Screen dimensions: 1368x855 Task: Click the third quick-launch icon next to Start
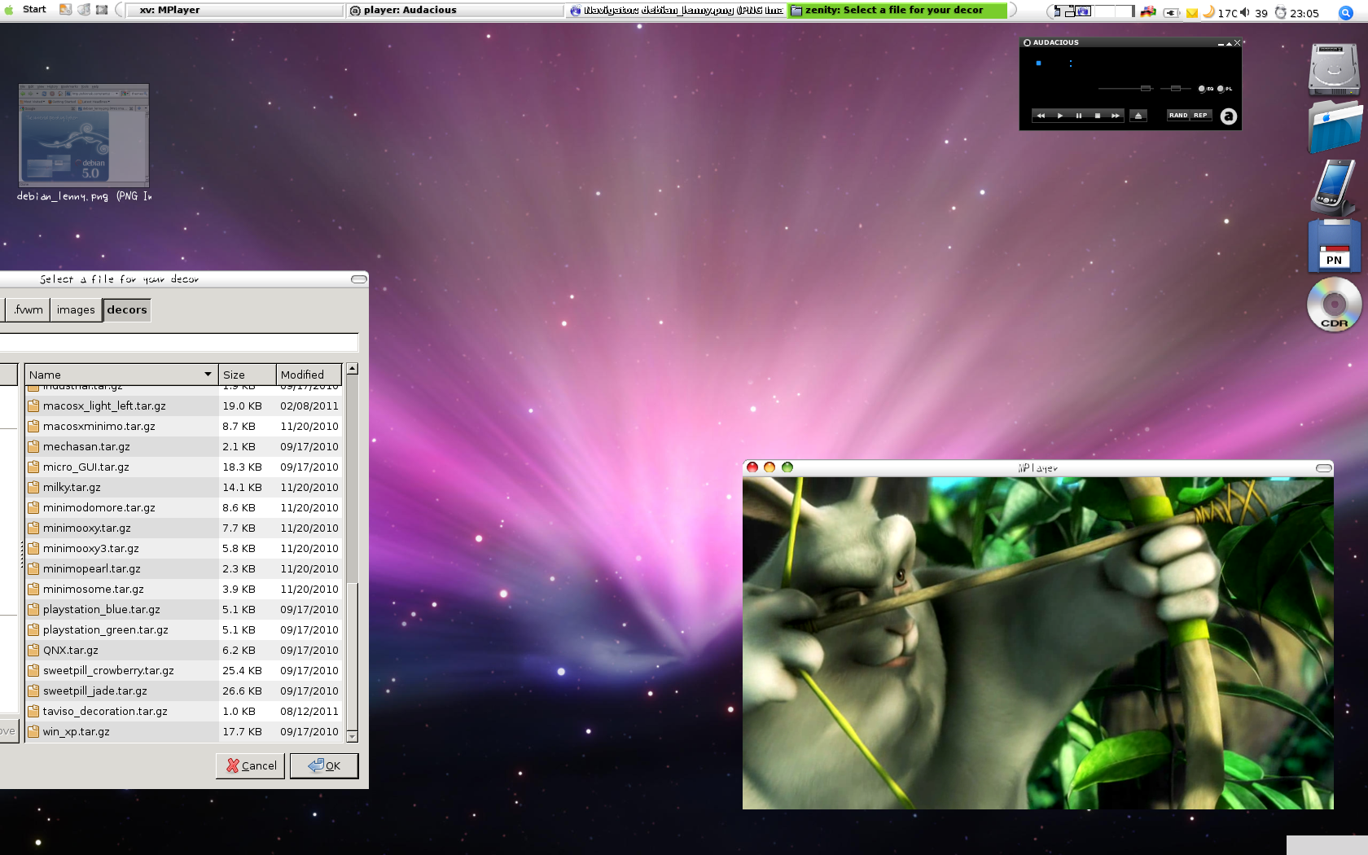102,10
